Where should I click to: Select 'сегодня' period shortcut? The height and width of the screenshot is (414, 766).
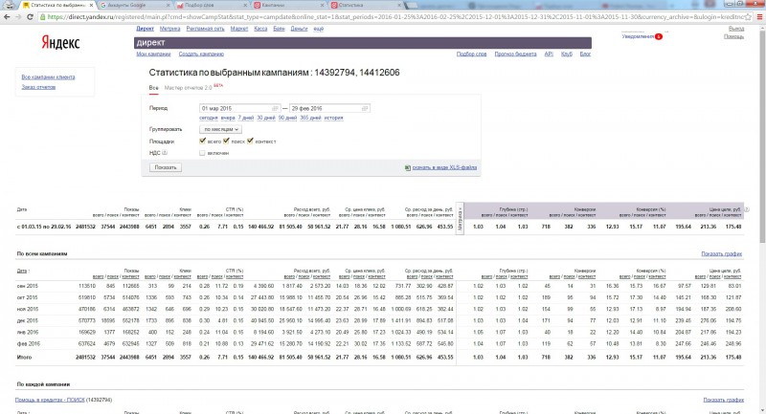coord(209,118)
